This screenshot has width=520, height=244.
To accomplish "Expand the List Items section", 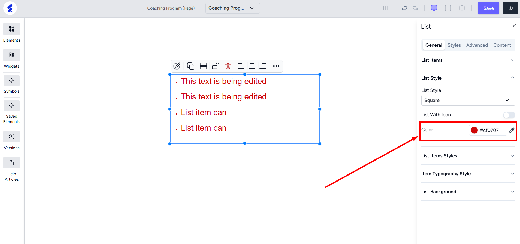I will 468,60.
